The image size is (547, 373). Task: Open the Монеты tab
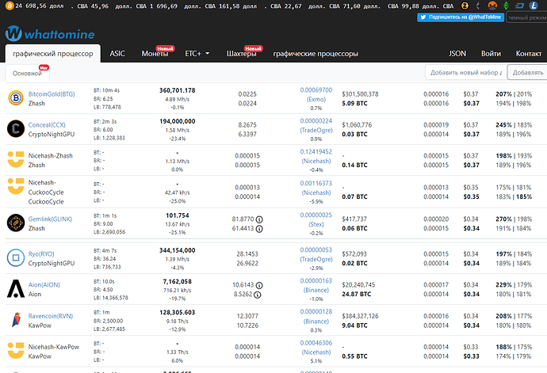click(155, 53)
